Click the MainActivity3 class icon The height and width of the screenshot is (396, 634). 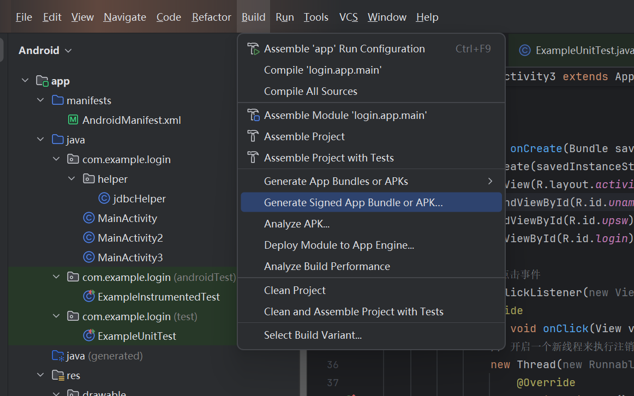[x=89, y=257]
